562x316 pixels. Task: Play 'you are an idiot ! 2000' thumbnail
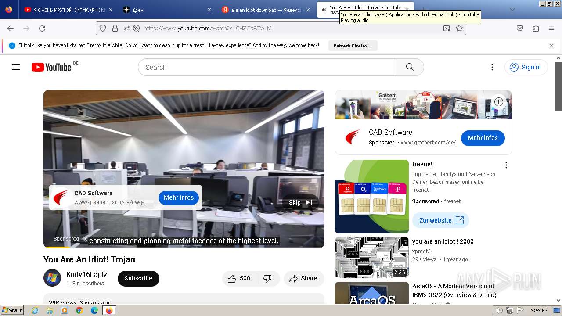[372, 258]
